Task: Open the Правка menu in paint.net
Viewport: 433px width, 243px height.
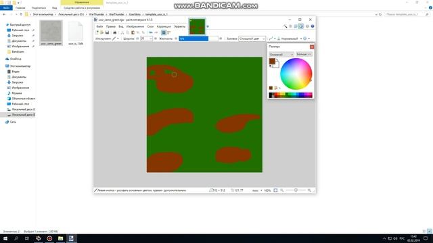Action: (111, 26)
